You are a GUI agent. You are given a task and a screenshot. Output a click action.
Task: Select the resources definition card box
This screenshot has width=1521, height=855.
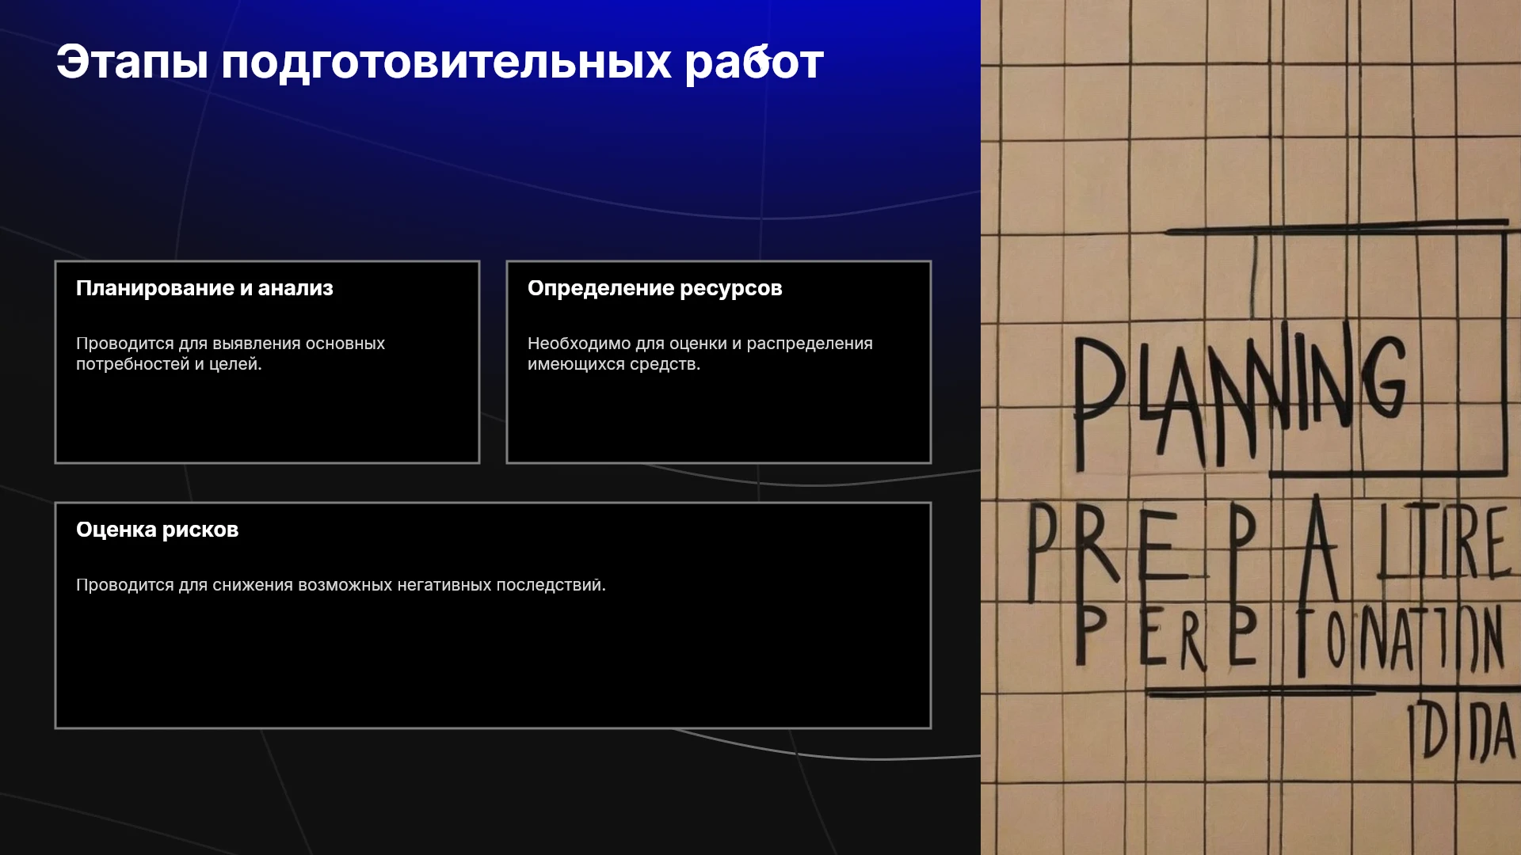pos(719,362)
